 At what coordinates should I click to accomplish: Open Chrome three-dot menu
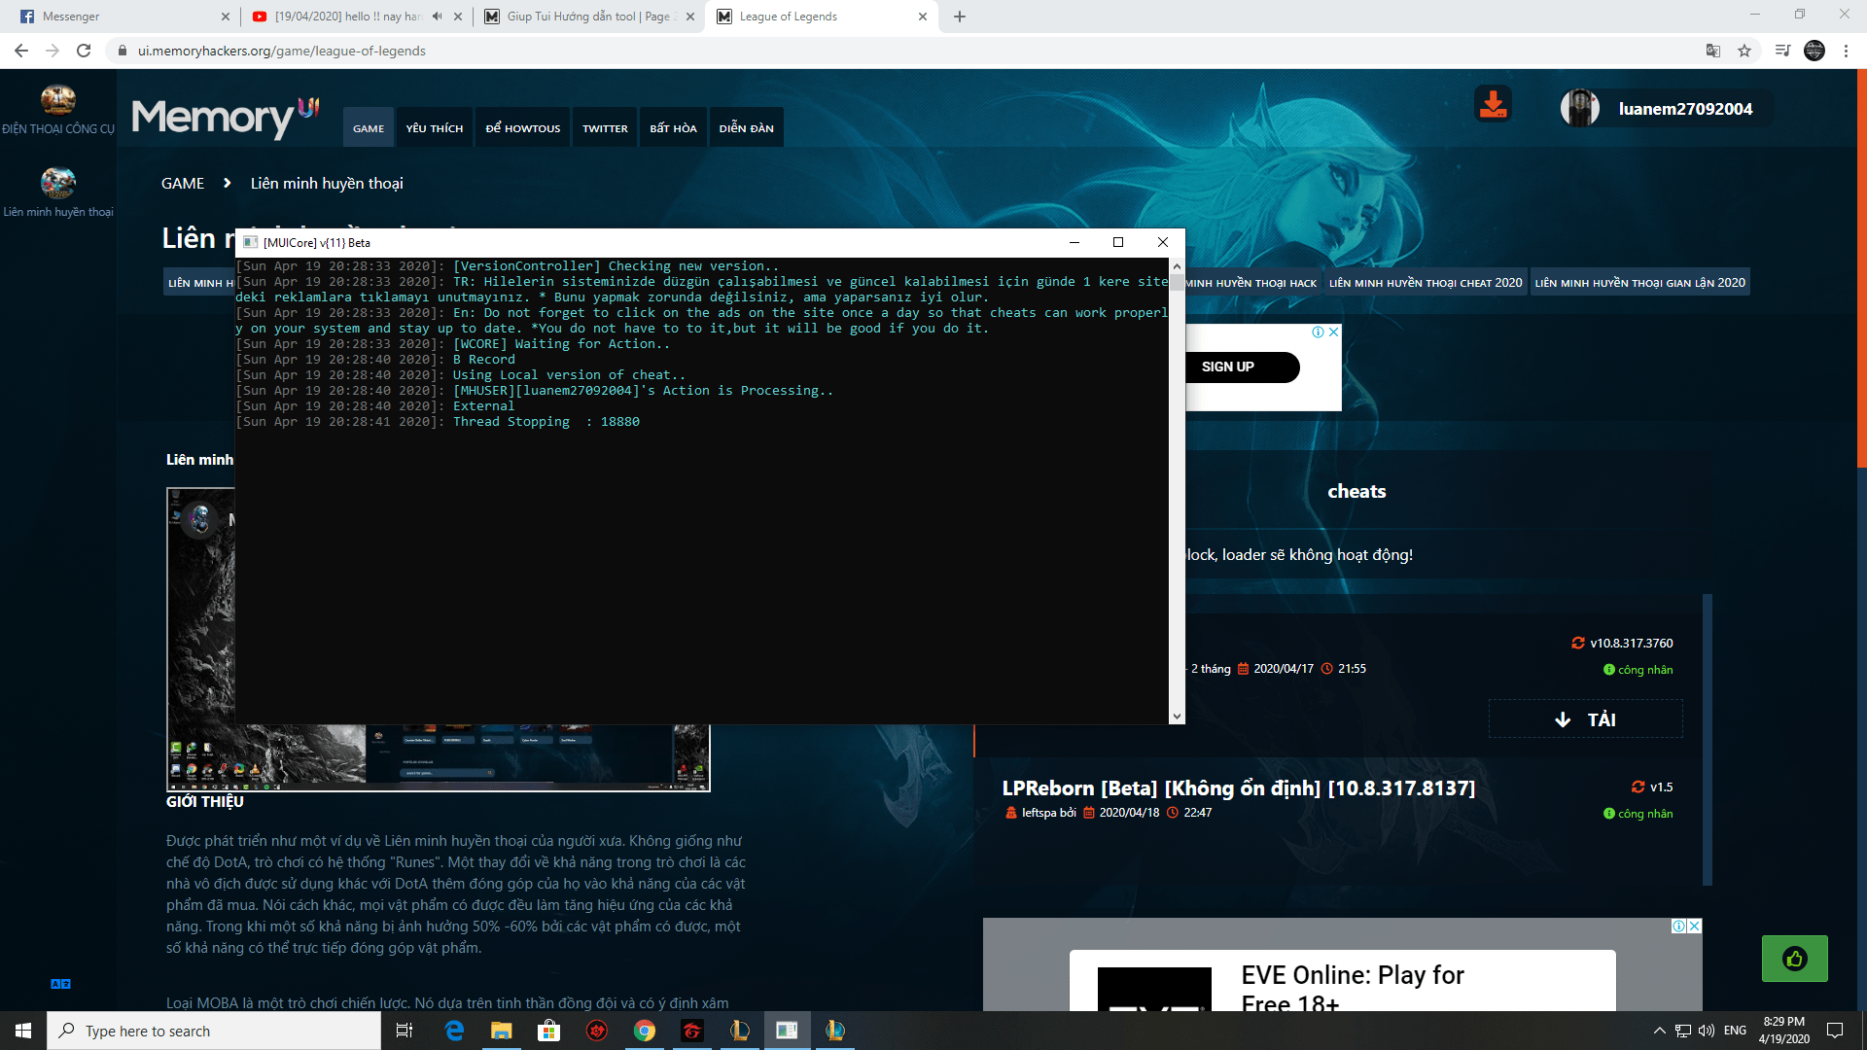[x=1846, y=51]
